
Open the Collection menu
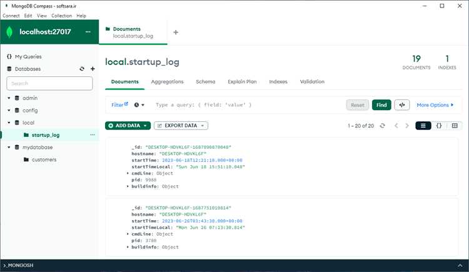[x=62, y=16]
